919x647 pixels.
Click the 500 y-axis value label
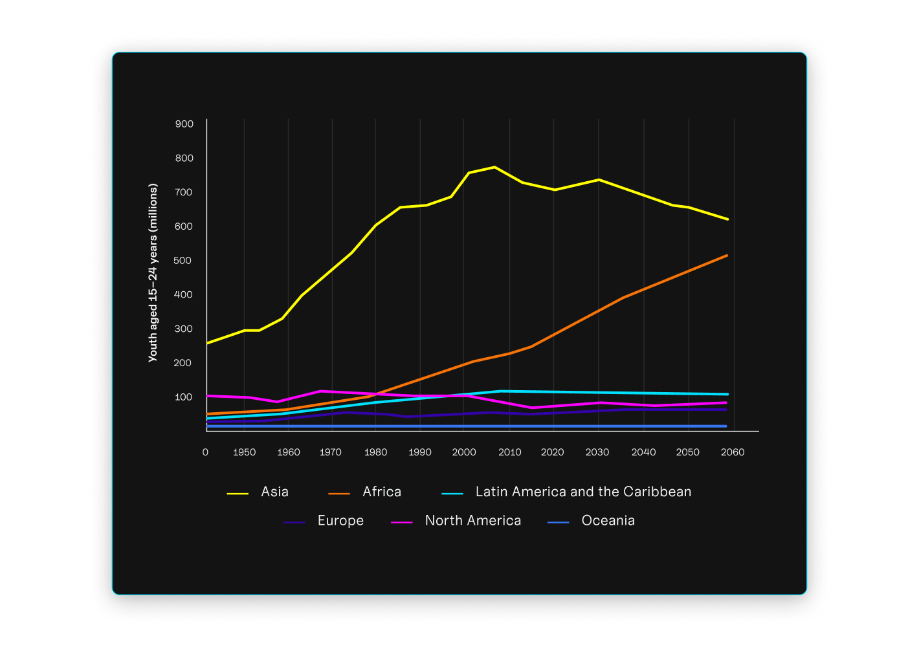[x=184, y=261]
